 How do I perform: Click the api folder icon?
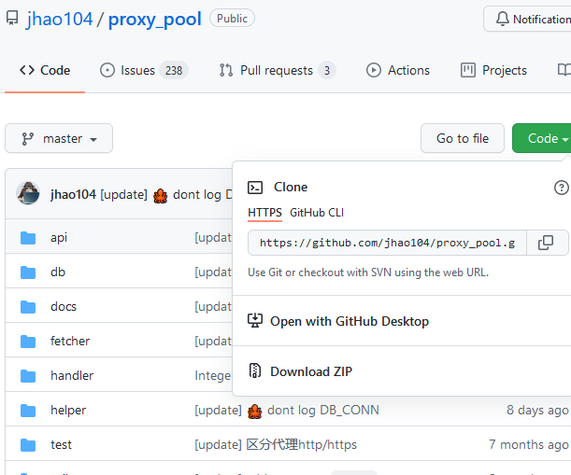28,238
